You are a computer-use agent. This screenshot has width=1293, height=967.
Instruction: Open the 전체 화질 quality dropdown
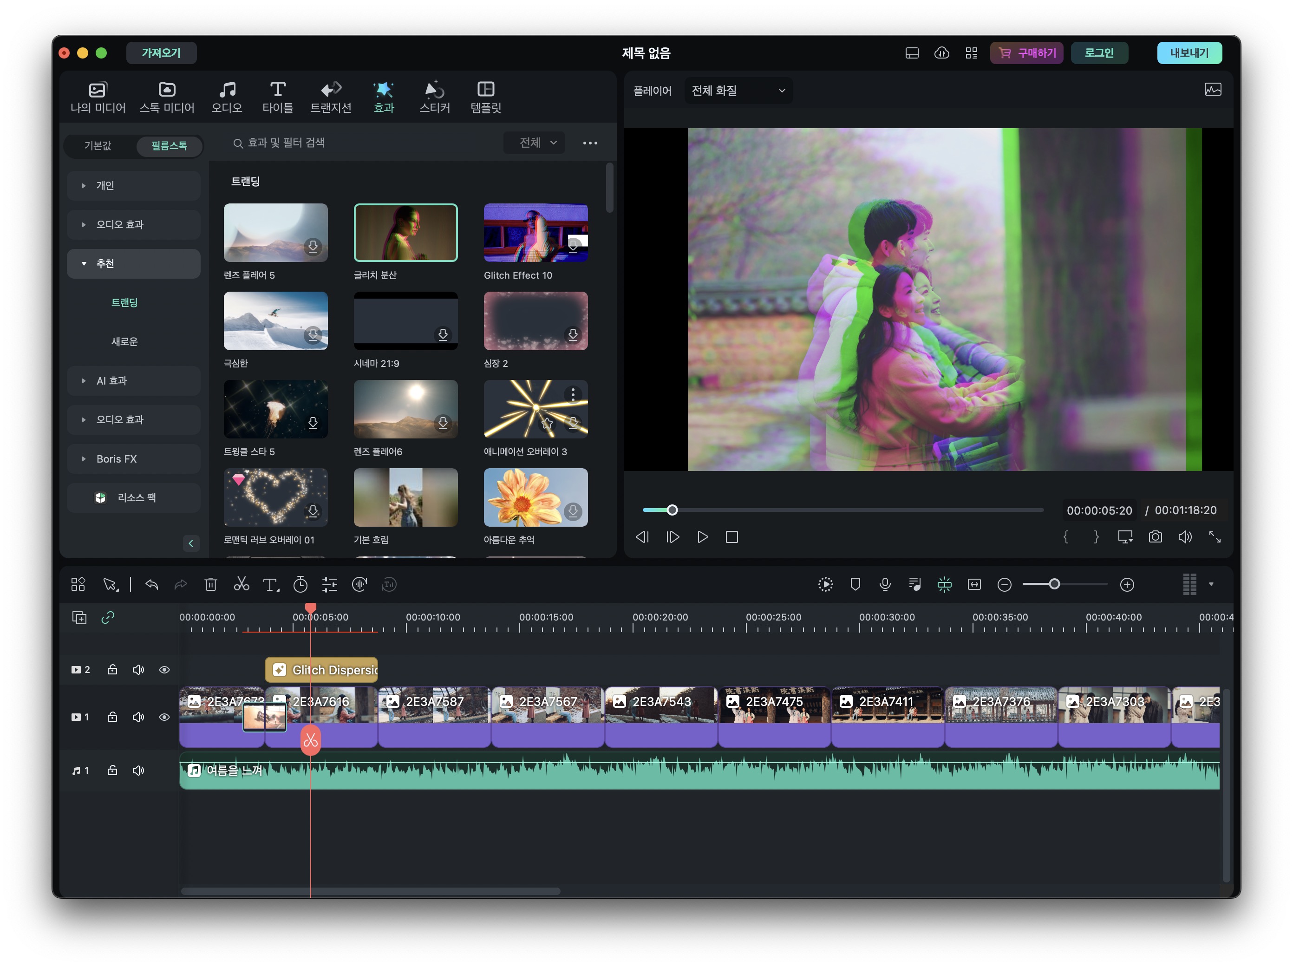pyautogui.click(x=738, y=91)
